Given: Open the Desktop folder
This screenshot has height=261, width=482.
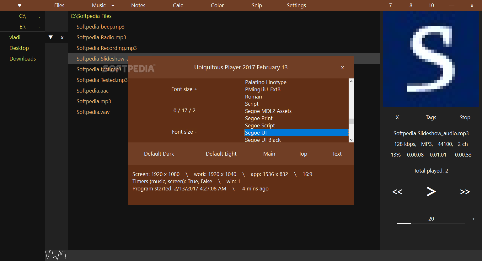Looking at the screenshot, I should [19, 48].
